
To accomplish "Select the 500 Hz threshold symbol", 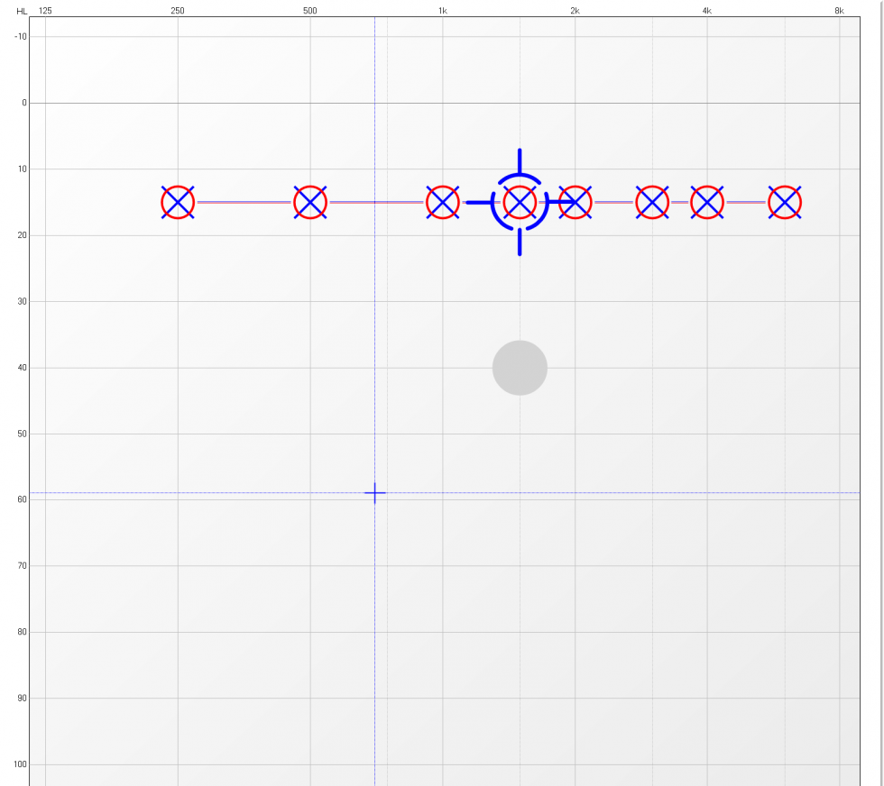I will point(310,202).
